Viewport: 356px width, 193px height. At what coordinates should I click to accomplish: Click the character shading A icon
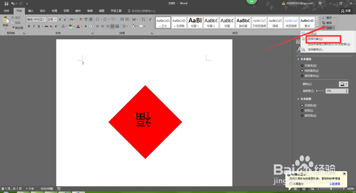pyautogui.click(x=85, y=26)
